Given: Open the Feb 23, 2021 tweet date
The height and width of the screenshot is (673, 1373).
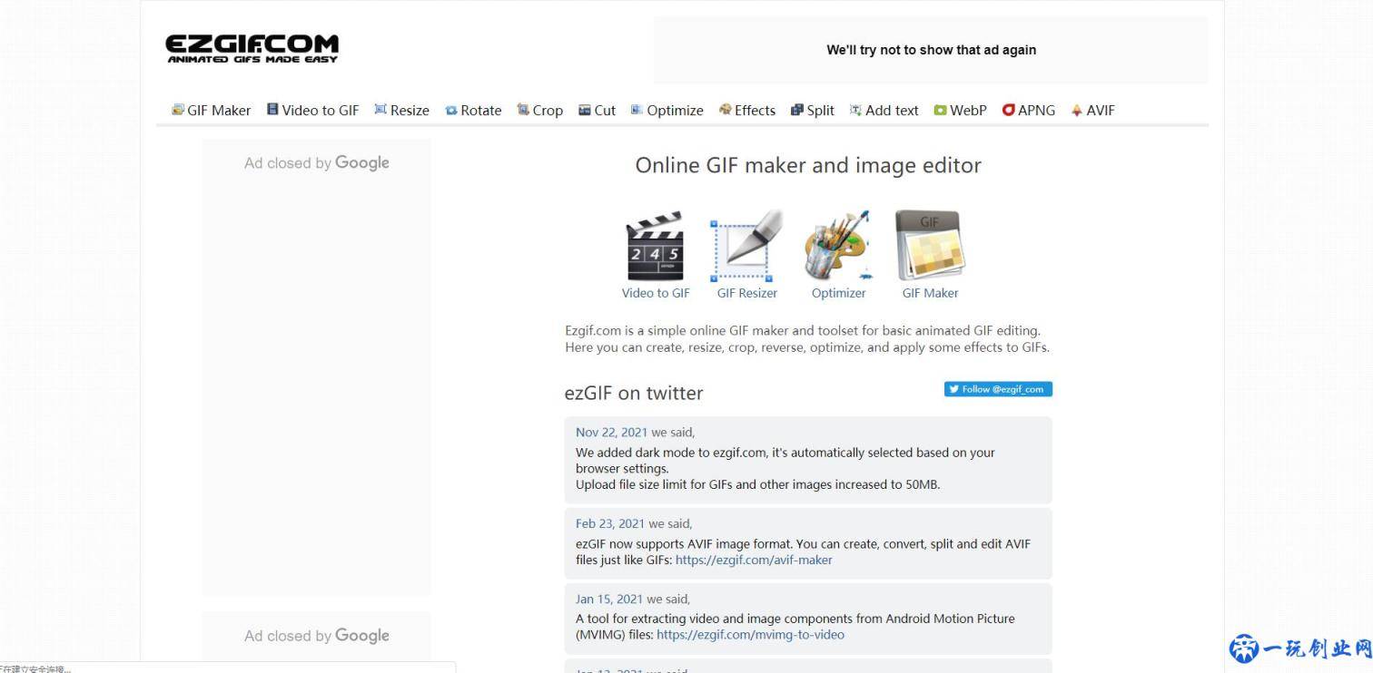Looking at the screenshot, I should (x=610, y=523).
